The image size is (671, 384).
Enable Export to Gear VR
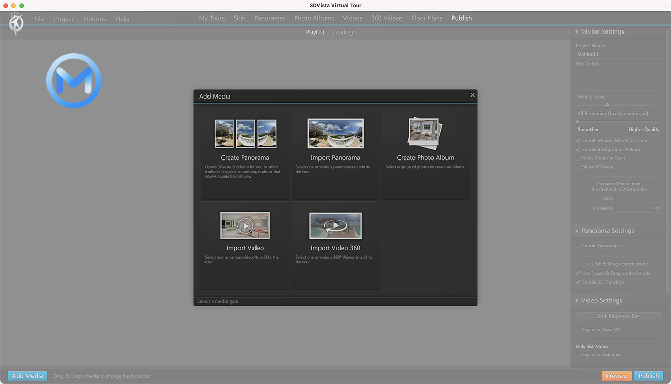[x=578, y=330]
